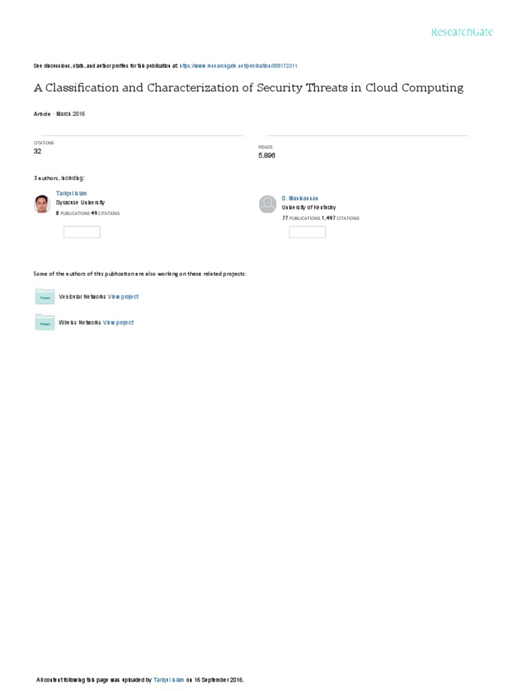Click View project for Vehicular Networks
The image size is (518, 691).
coord(123,297)
